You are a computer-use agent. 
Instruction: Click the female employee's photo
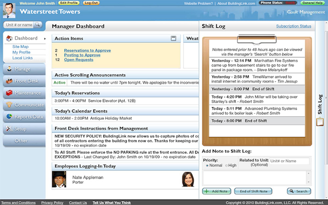[188, 179]
